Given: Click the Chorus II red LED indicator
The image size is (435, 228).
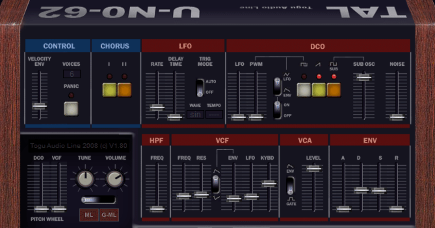Looking at the screenshot, I should pos(124,77).
